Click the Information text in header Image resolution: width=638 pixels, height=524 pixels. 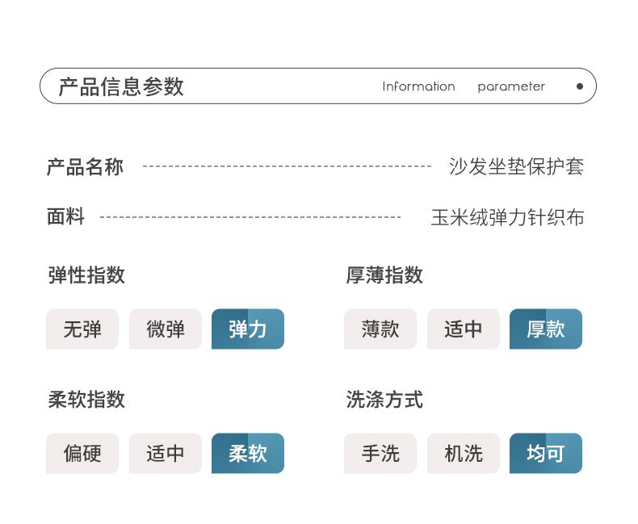(418, 86)
